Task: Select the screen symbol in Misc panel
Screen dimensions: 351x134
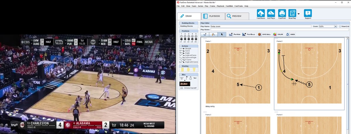Action: (182, 79)
